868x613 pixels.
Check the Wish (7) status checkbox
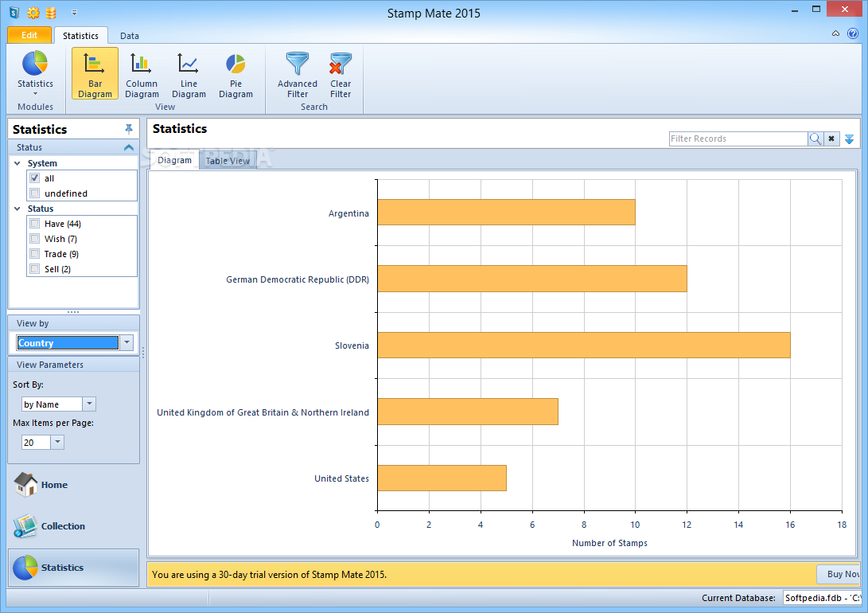(35, 239)
